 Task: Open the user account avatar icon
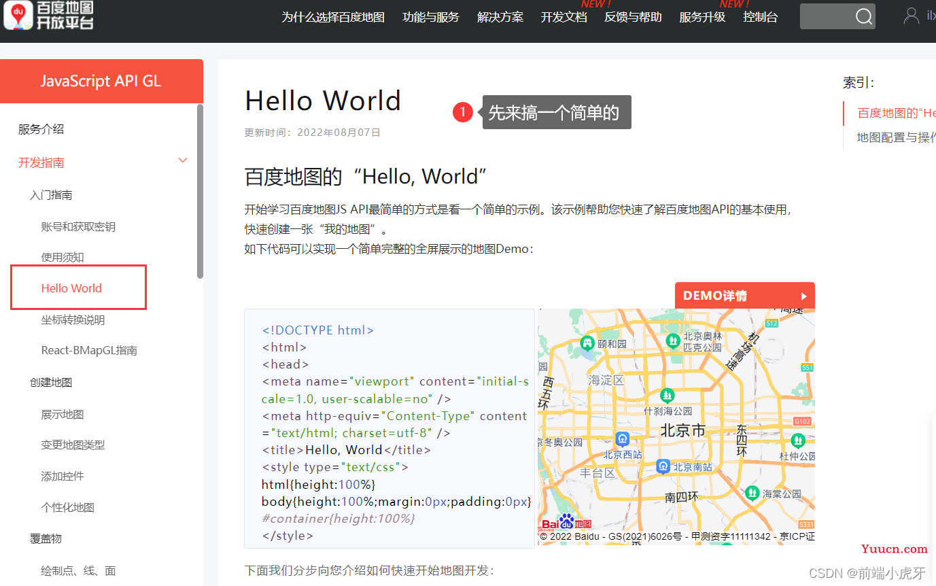[912, 16]
